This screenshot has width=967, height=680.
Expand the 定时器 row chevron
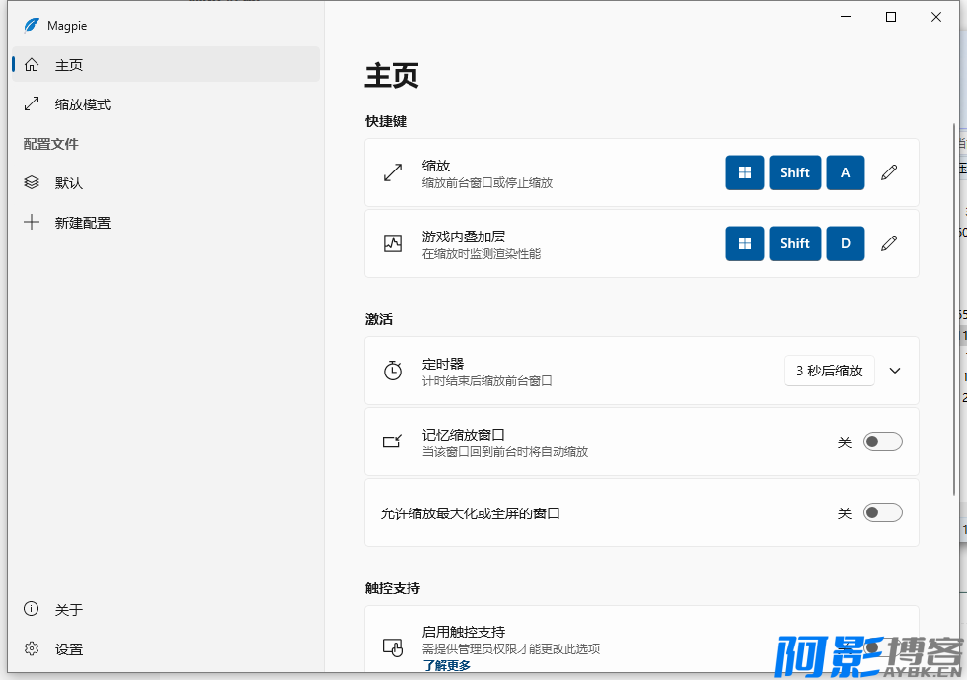895,371
